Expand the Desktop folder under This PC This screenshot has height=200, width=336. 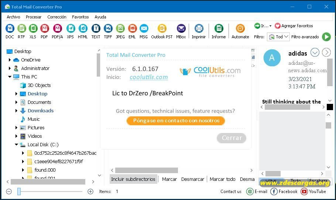[x=16, y=94]
